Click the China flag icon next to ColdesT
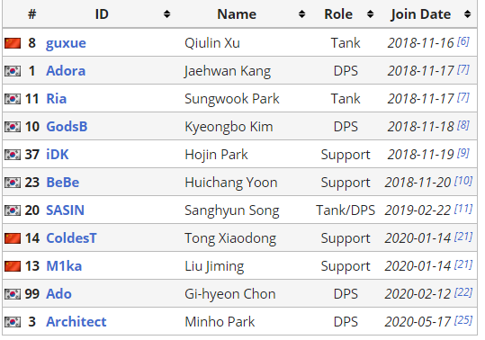The height and width of the screenshot is (340, 485). [13, 238]
